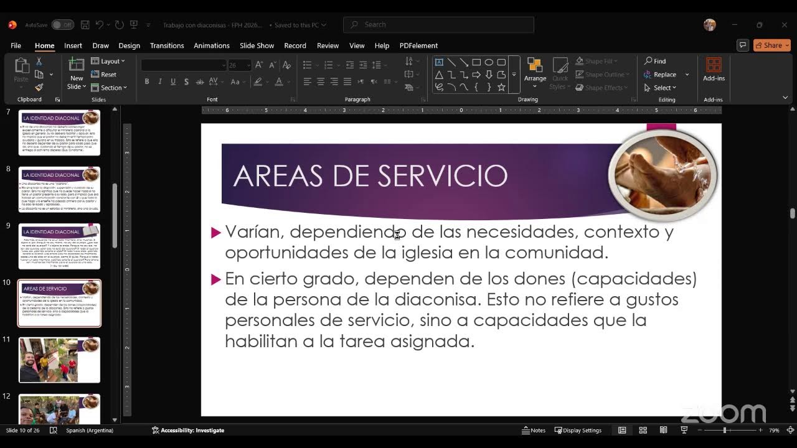Screen dimensions: 797x448
Task: Open the File menu
Action: (16, 45)
